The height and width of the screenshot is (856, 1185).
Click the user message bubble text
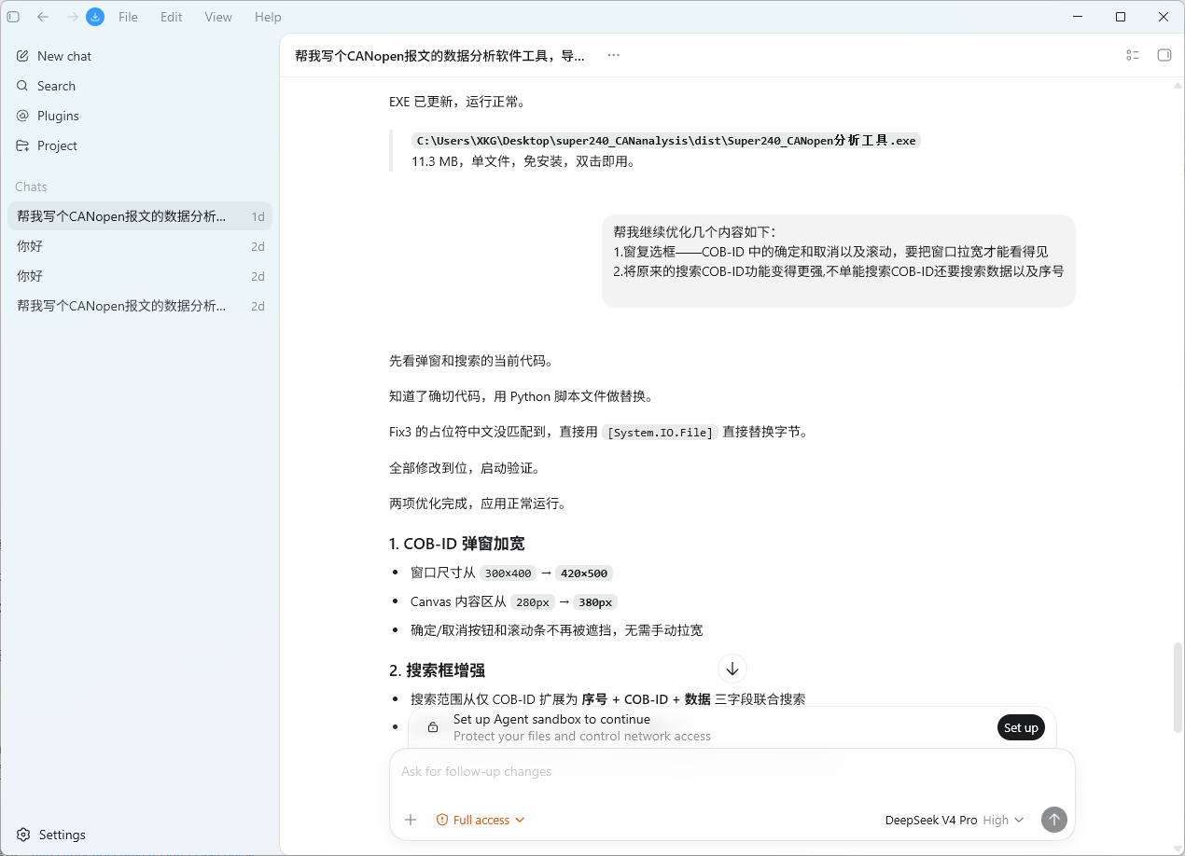pos(838,252)
